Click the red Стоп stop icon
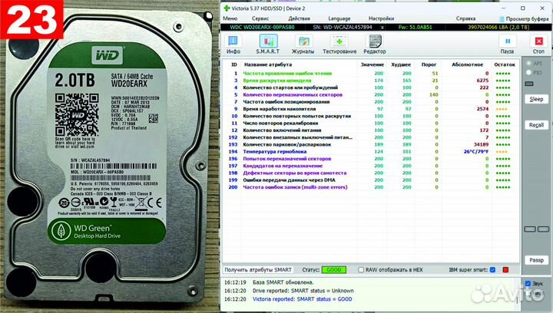Viewport: 553px width, 313px height. point(538,44)
